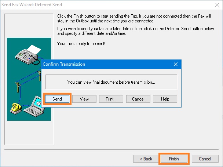Close the Confirm Transmission dialog with X
The image size is (223, 167).
click(176, 64)
